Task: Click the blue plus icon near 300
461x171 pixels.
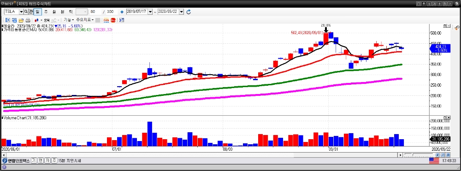Action: [122, 12]
